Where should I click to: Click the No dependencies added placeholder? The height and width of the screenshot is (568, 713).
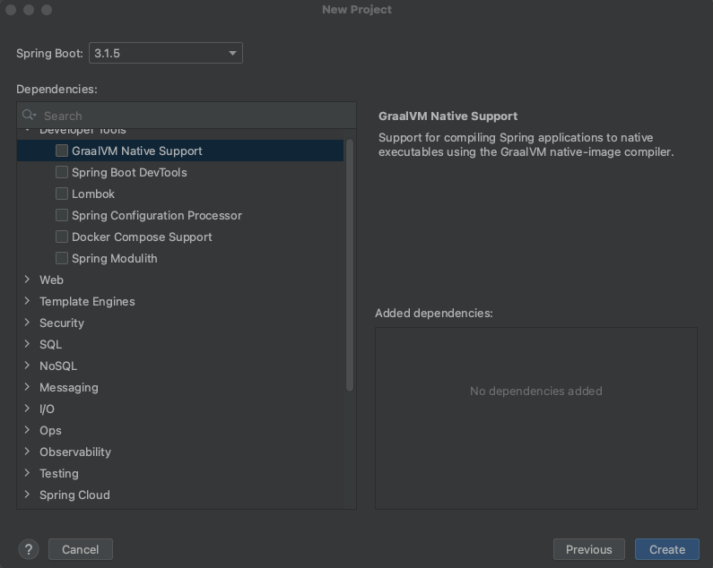coord(536,391)
